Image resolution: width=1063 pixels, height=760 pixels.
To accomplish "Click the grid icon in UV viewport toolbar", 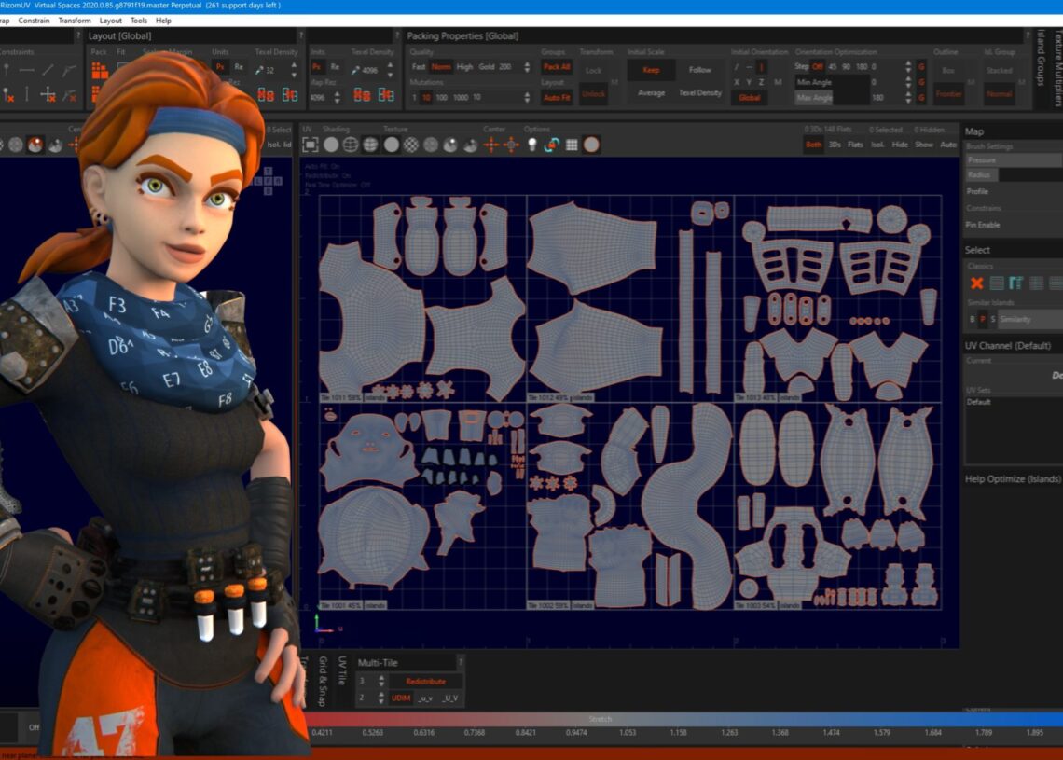I will [x=572, y=145].
